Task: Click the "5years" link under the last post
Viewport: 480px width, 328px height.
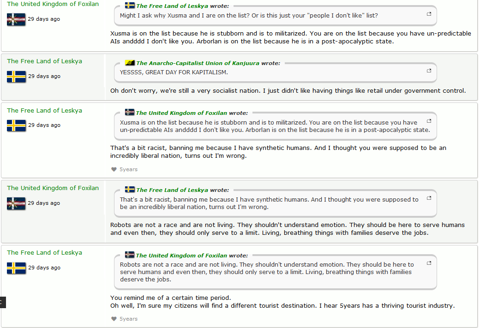Action: [128, 319]
